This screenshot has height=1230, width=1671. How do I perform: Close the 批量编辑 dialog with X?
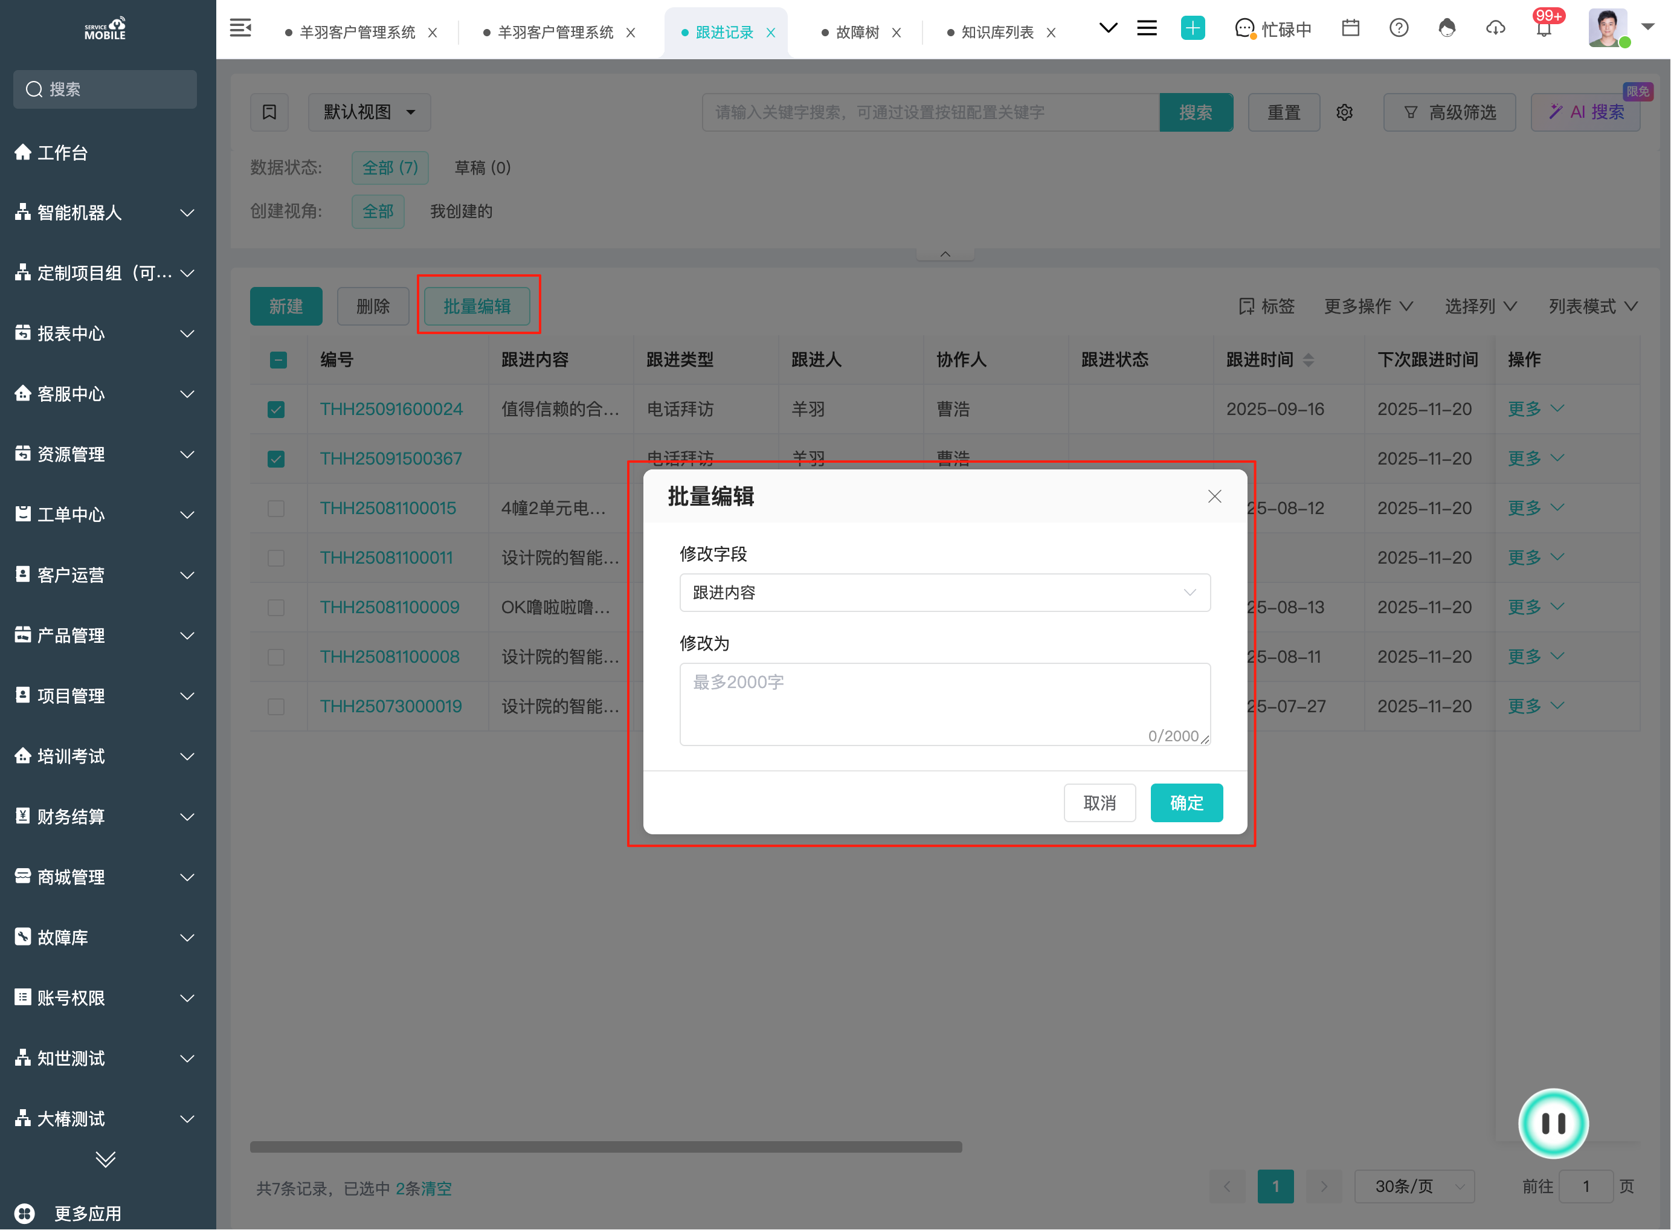pos(1214,497)
